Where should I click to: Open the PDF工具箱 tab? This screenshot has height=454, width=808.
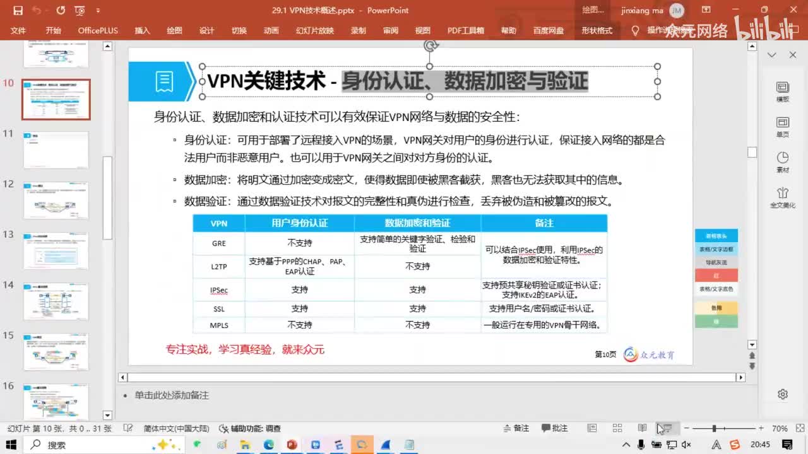(x=466, y=30)
